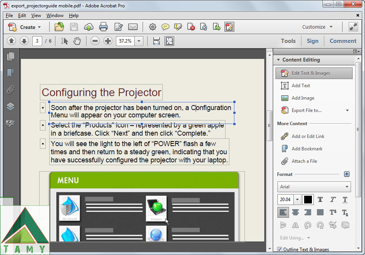
Task: Open the Attachments paperclip side panel
Action: point(11,90)
